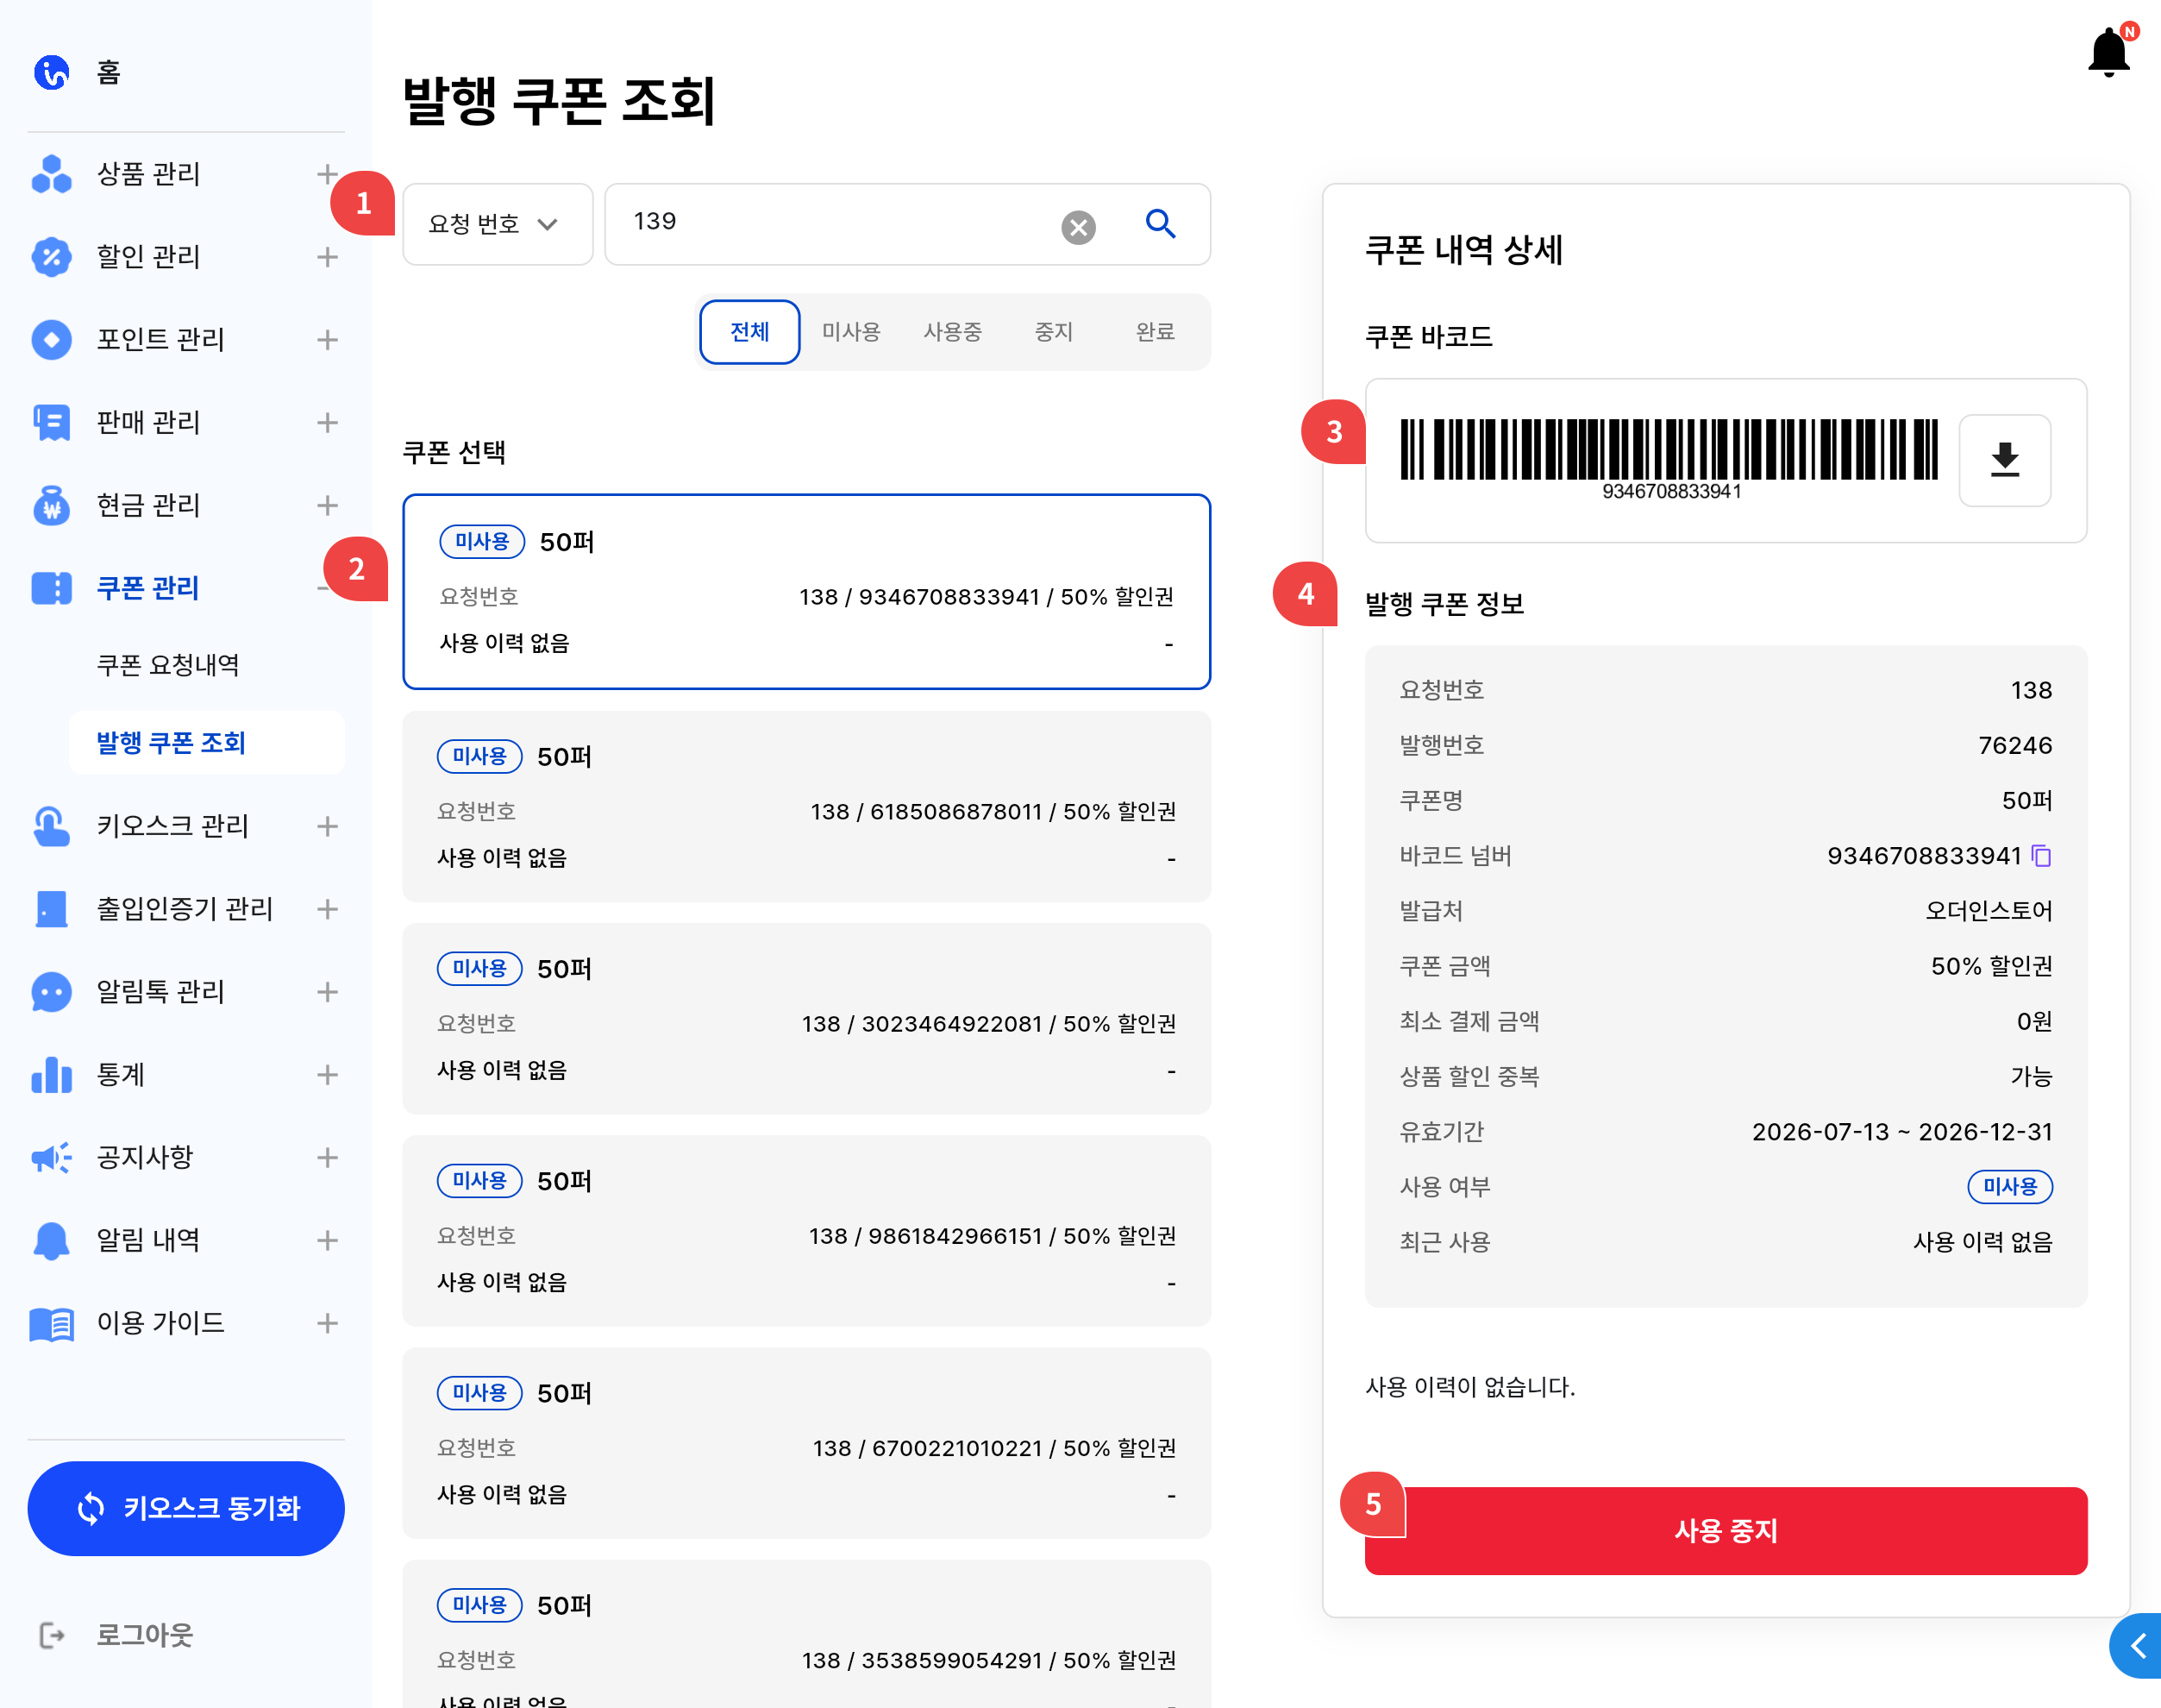Switch to the 사용중 filter tab
This screenshot has width=2161, height=1708.
click(953, 332)
